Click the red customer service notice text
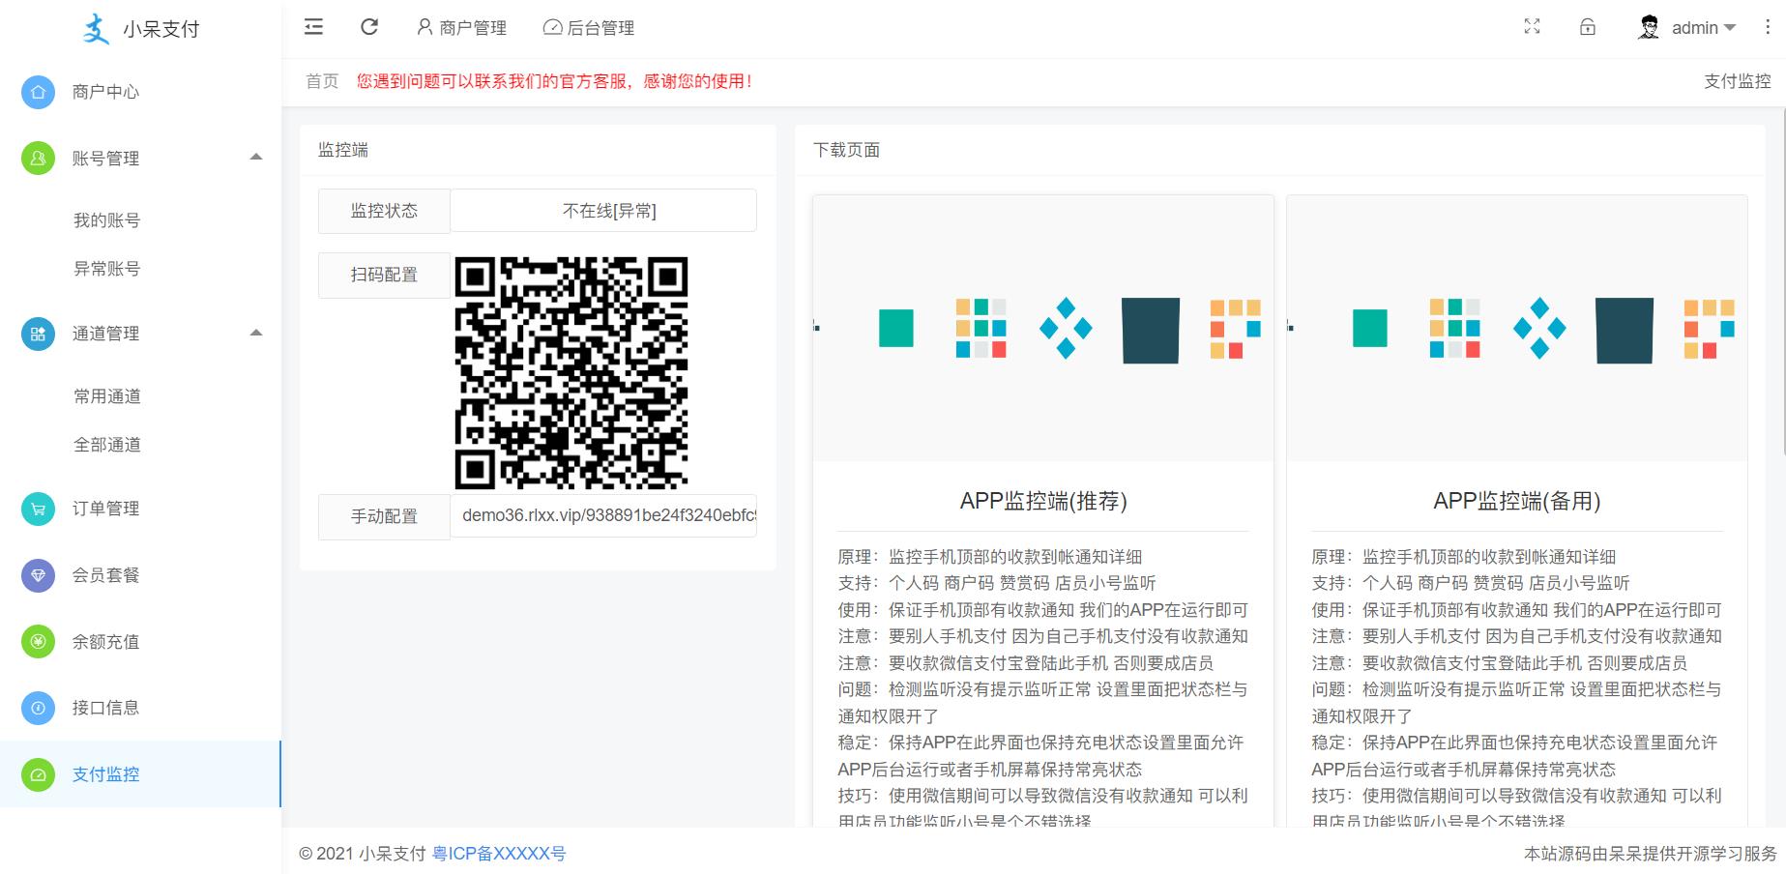1786x874 pixels. click(x=554, y=81)
